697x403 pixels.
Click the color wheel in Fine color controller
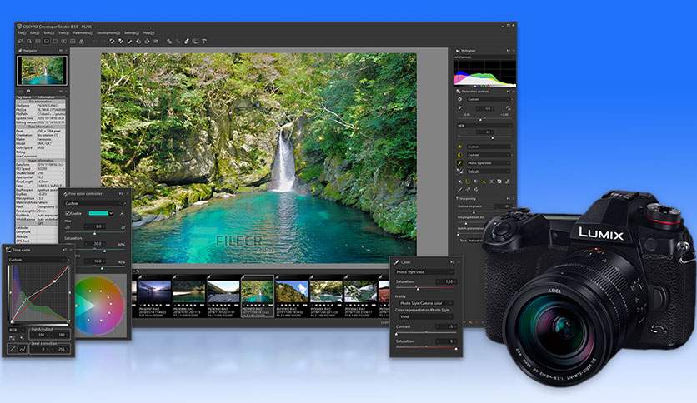(x=99, y=306)
